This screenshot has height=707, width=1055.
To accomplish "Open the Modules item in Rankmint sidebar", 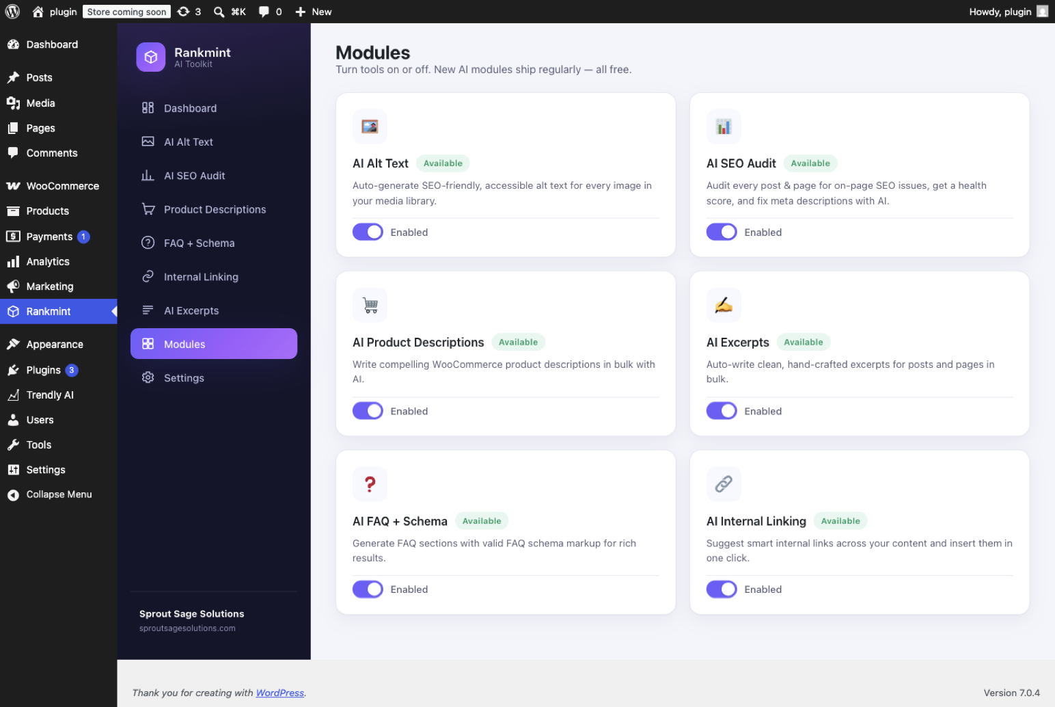I will tap(214, 344).
